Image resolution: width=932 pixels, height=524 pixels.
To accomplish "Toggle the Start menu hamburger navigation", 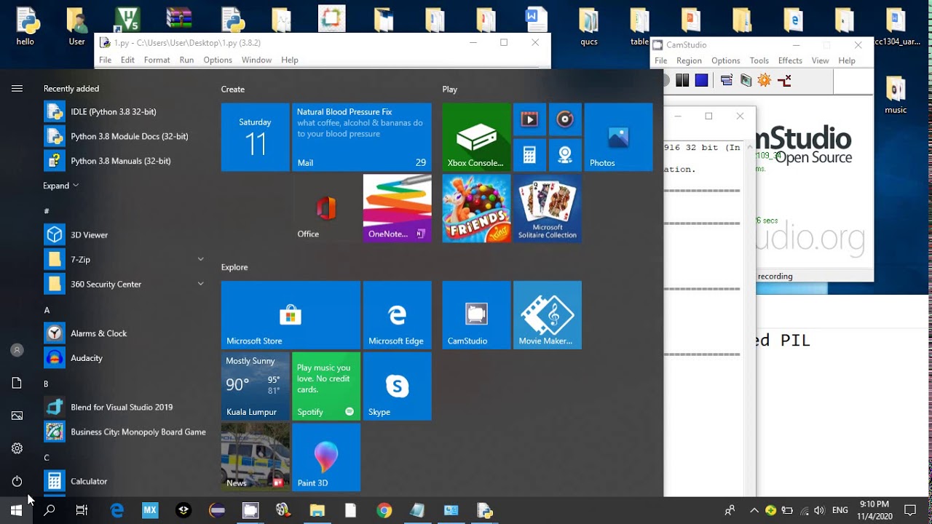I will click(x=17, y=88).
